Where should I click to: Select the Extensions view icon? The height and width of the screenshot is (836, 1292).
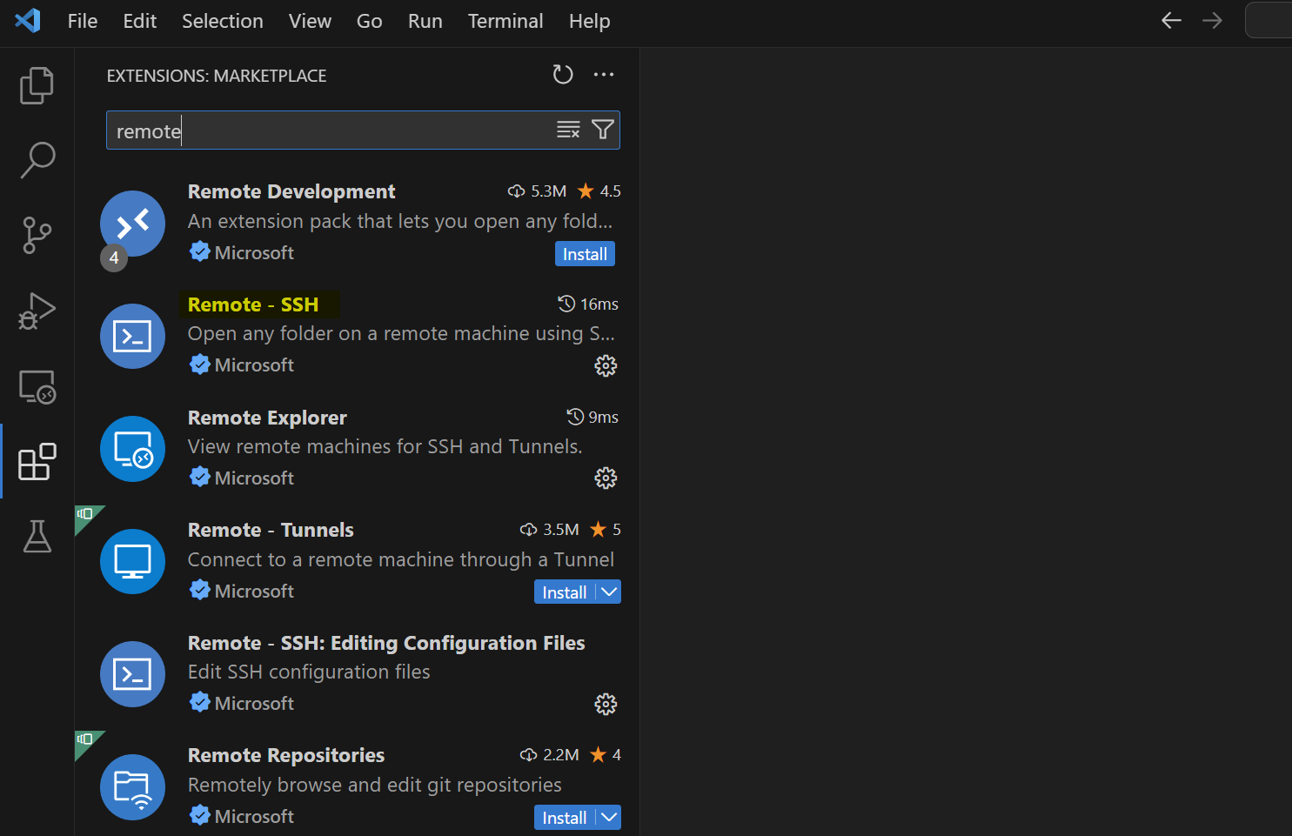tap(37, 461)
